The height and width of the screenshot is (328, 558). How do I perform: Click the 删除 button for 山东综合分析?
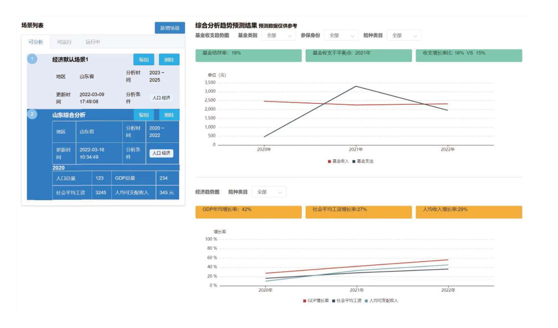tap(169, 115)
